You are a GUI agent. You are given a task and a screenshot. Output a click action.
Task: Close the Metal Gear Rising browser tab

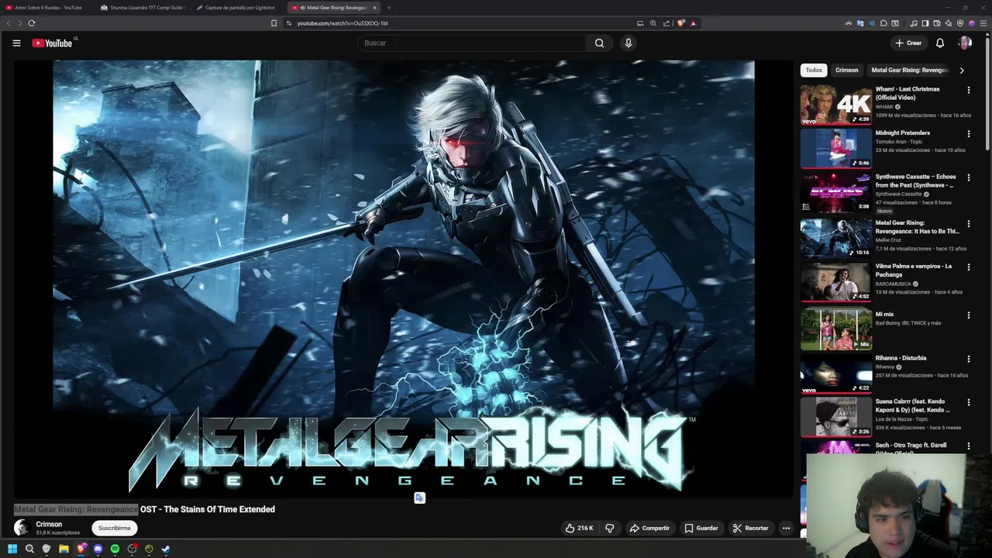pos(374,8)
